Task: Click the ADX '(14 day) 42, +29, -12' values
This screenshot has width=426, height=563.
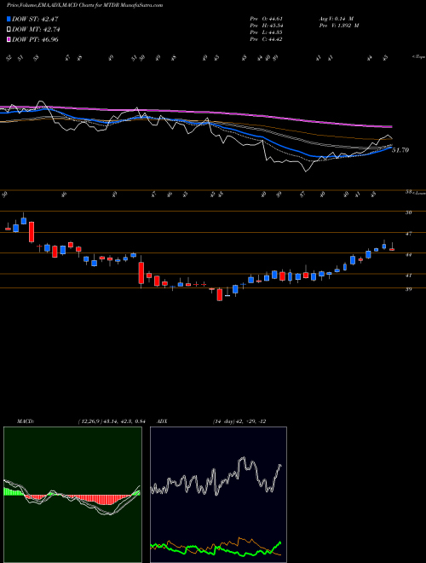Action: (x=239, y=421)
